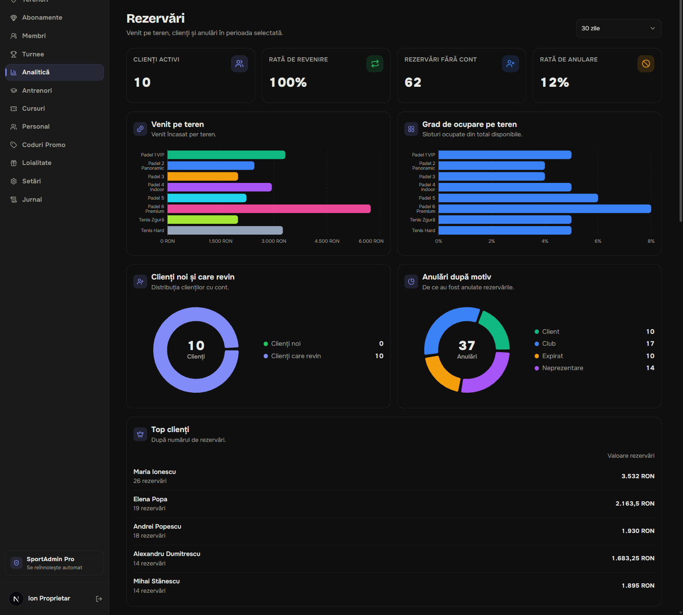Click the logout icon beside Ion Proprietar

[99, 599]
